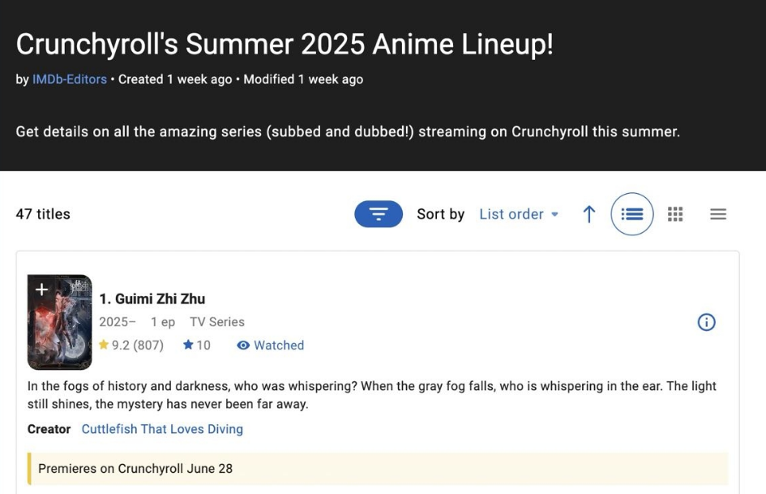Click the Crunchyroll's Summer 2025 Anime Lineup heading
Image resolution: width=766 pixels, height=494 pixels.
tap(285, 45)
